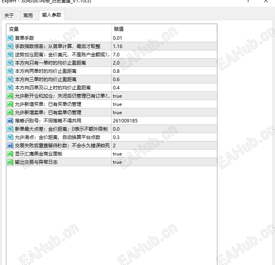Select the 首单手数 variable name
The height and width of the screenshot is (265, 275).
tap(24, 38)
